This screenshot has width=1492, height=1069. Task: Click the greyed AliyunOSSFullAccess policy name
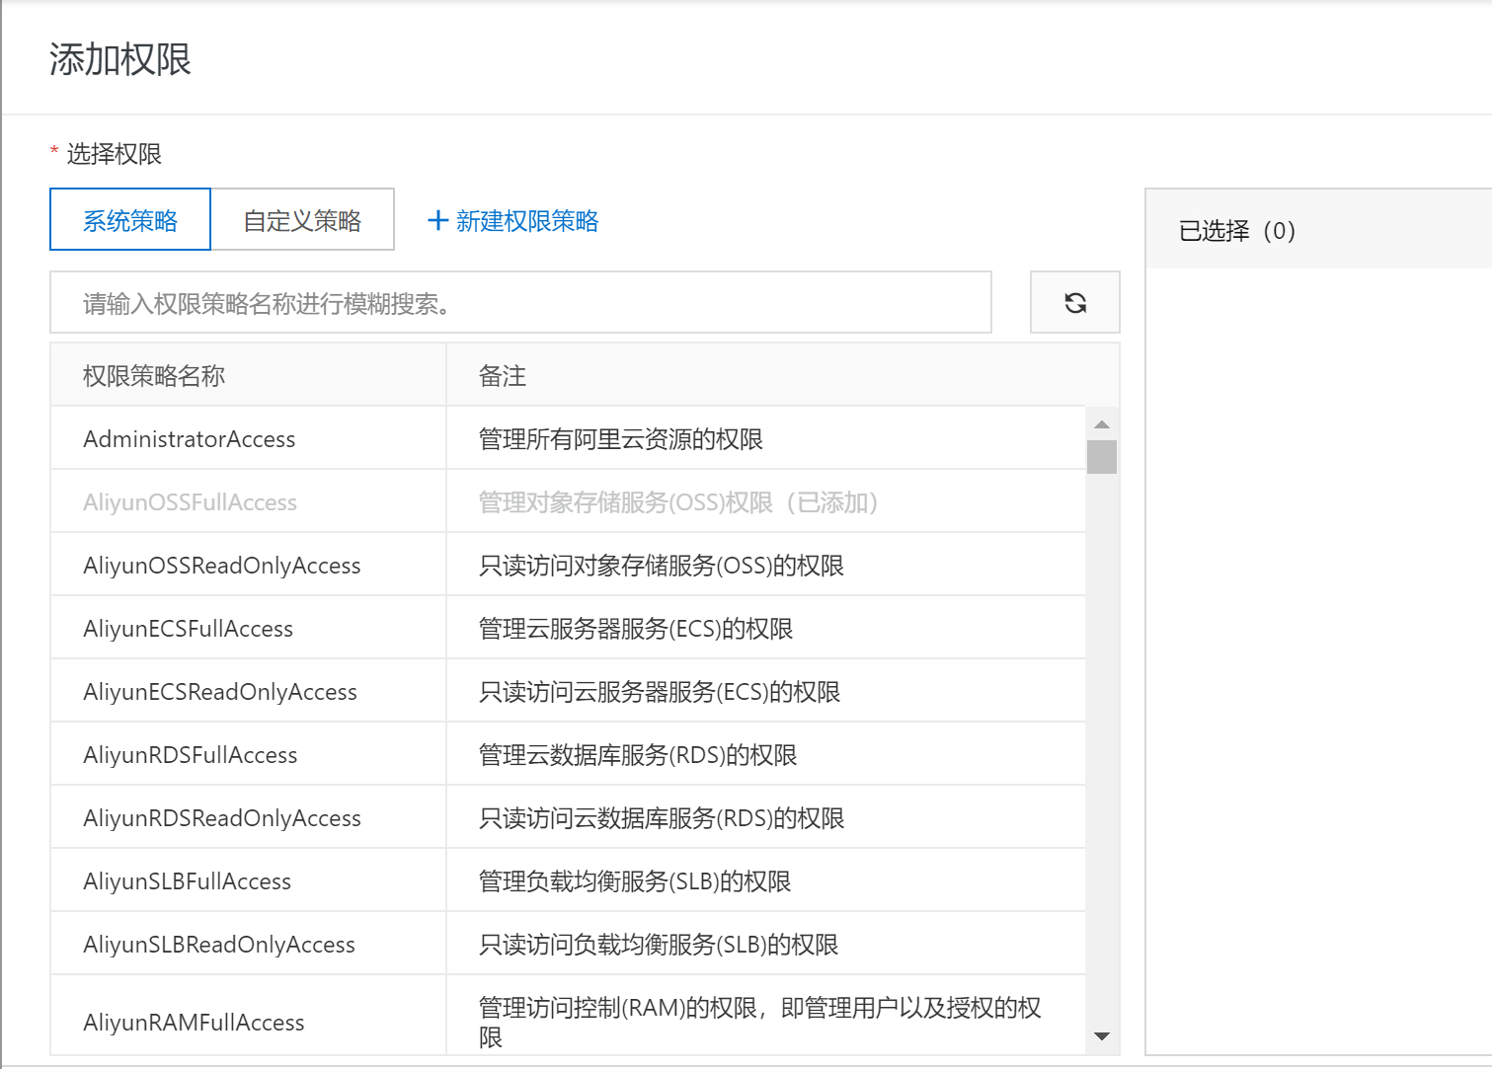(x=191, y=502)
